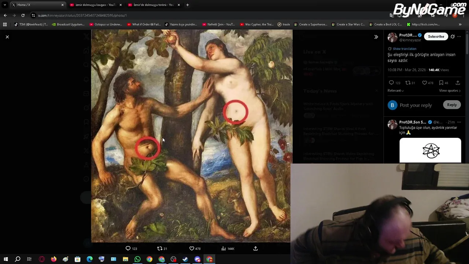The image size is (469, 264).
Task: Switch to the Home / X tab
Action: tap(37, 5)
